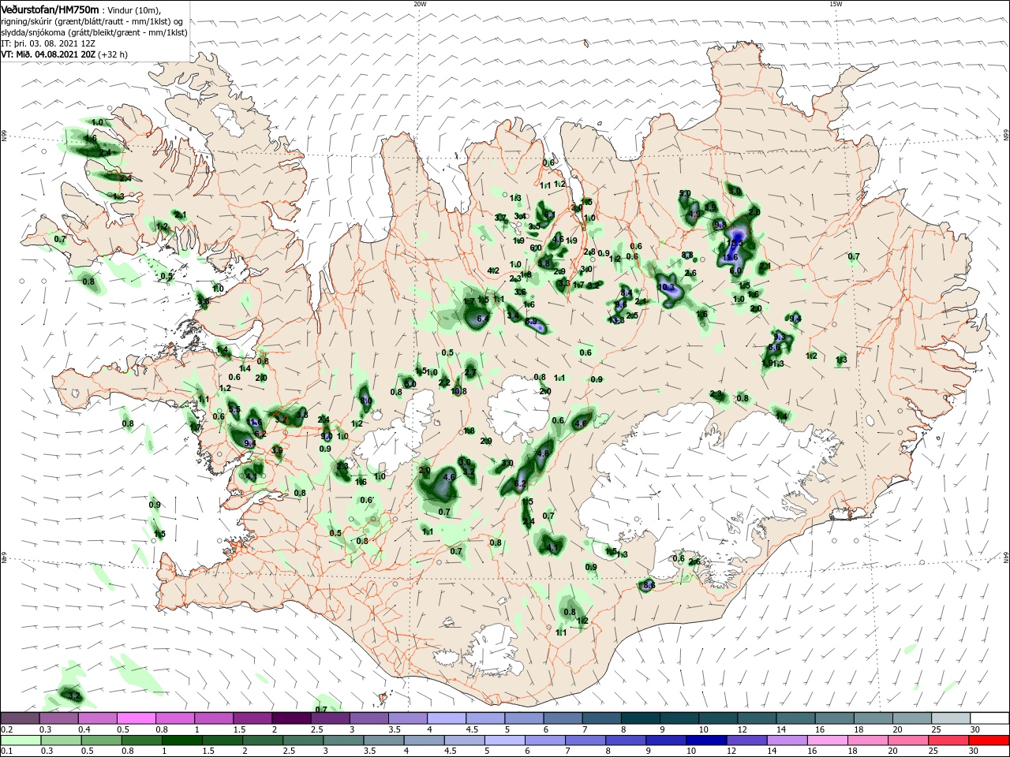The width and height of the screenshot is (1010, 757).
Task: Click the 15.5 precipitation value in the northeast
Action: point(735,244)
